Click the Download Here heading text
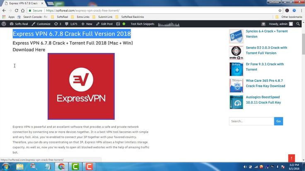Screen dimensions: 305x171 pyautogui.click(x=29, y=50)
